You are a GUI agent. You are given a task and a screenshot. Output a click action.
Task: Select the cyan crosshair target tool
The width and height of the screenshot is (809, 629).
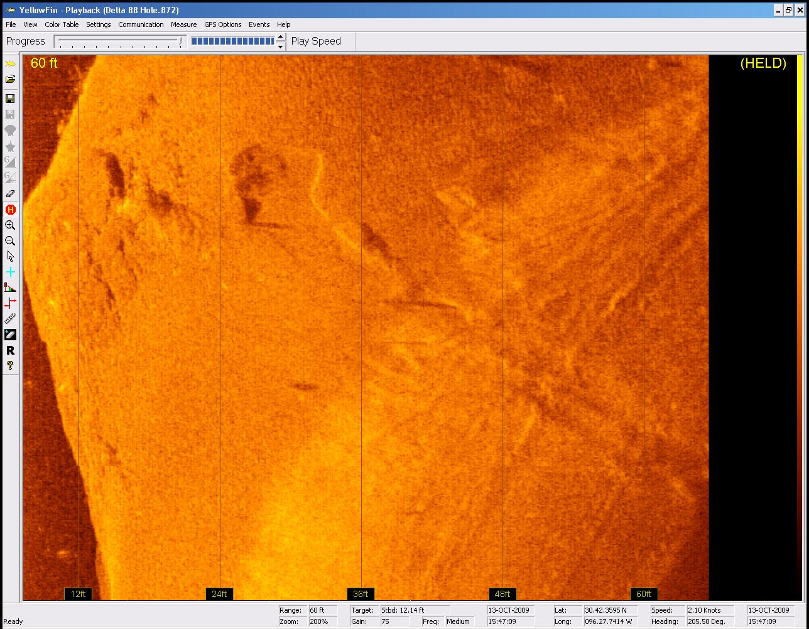tap(10, 272)
